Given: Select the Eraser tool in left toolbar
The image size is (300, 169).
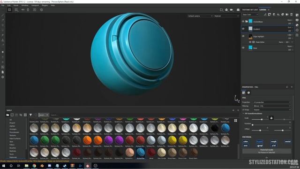Looking at the screenshot, I should coord(3,20).
